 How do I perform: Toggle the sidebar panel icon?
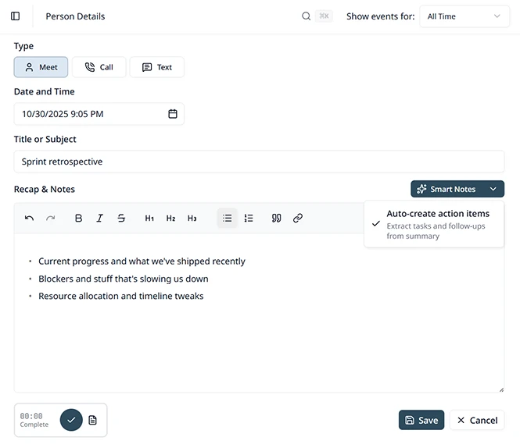coord(16,16)
